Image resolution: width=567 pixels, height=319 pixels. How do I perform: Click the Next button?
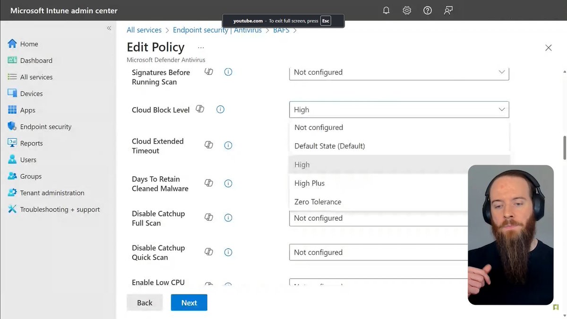(x=189, y=302)
